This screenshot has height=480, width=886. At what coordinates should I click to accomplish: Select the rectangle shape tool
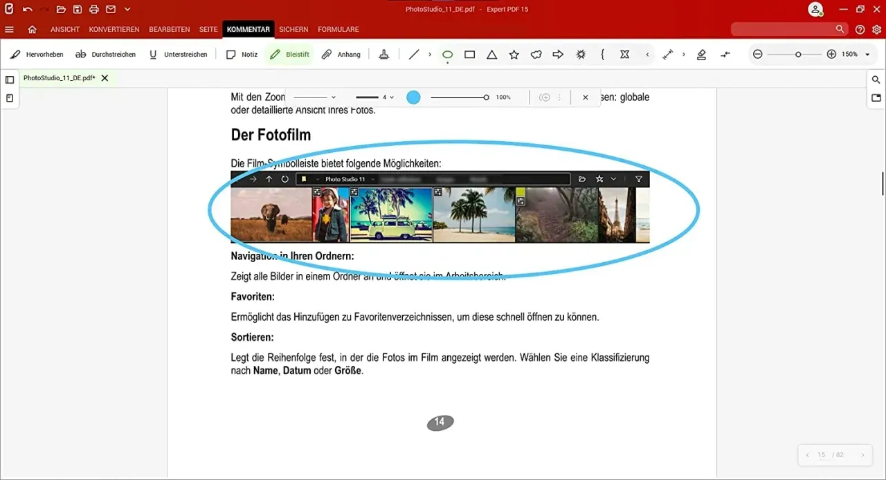point(470,55)
